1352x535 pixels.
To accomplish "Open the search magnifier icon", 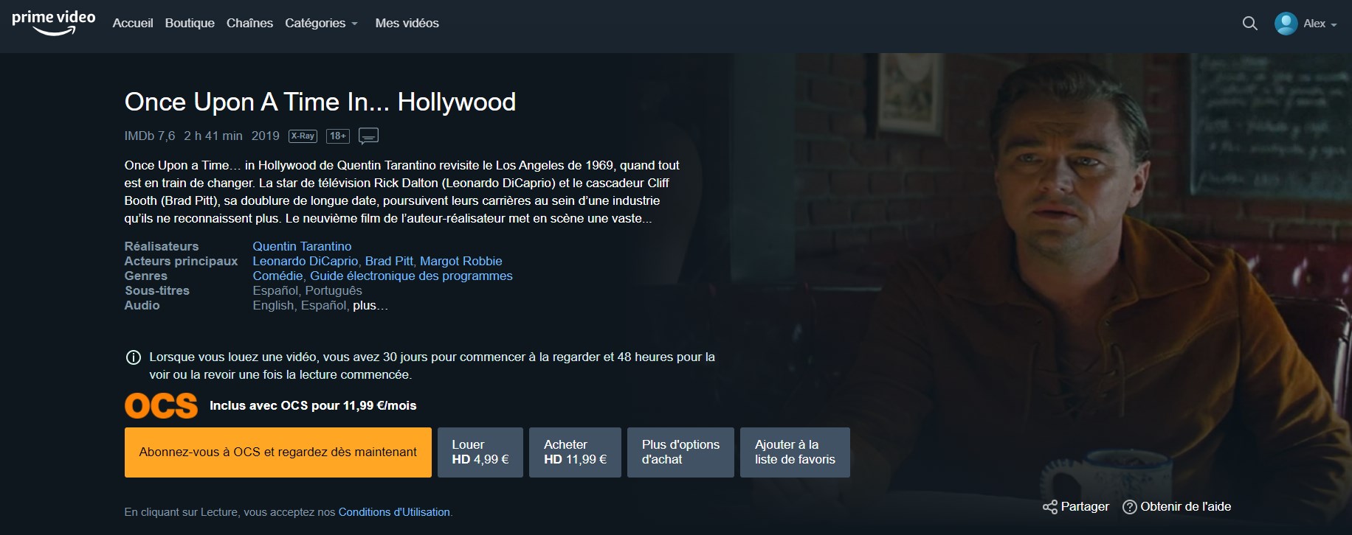I will pos(1249,24).
